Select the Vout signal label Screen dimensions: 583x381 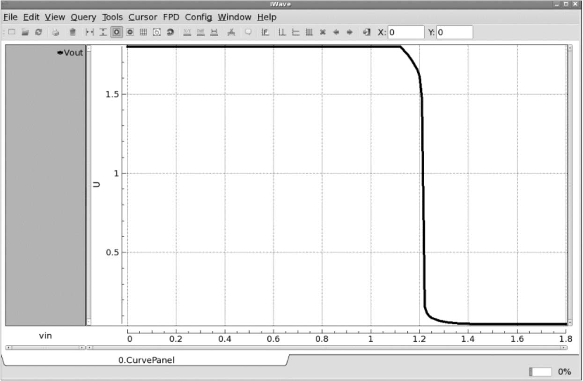(73, 52)
